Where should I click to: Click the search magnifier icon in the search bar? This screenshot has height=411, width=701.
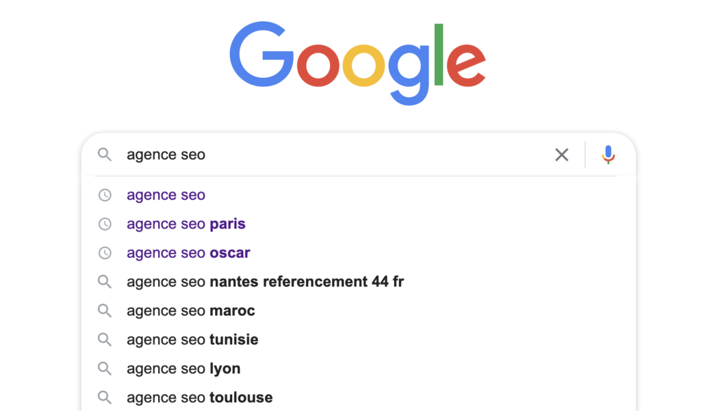pyautogui.click(x=104, y=155)
